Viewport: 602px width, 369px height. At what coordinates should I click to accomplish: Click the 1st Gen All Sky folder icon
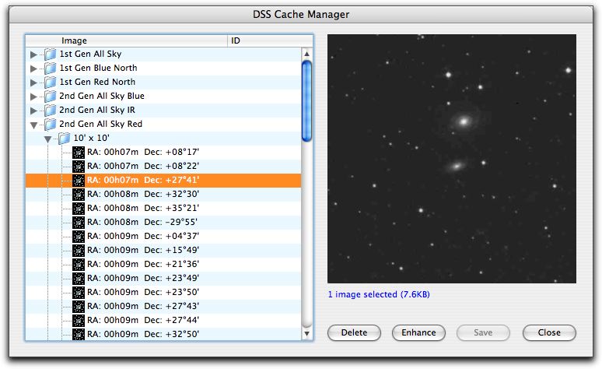pos(51,54)
